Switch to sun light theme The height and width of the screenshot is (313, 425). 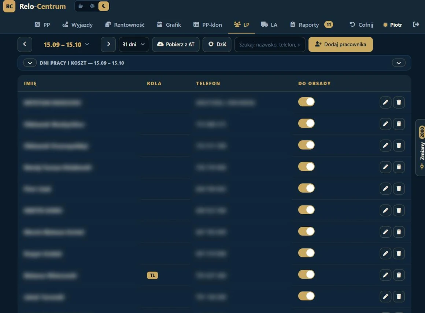point(92,6)
